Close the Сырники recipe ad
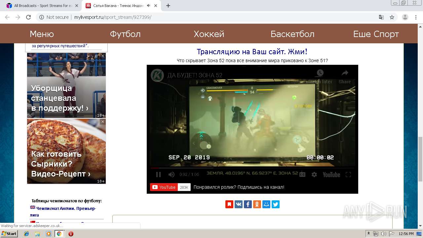423x238 pixels. (x=103, y=122)
